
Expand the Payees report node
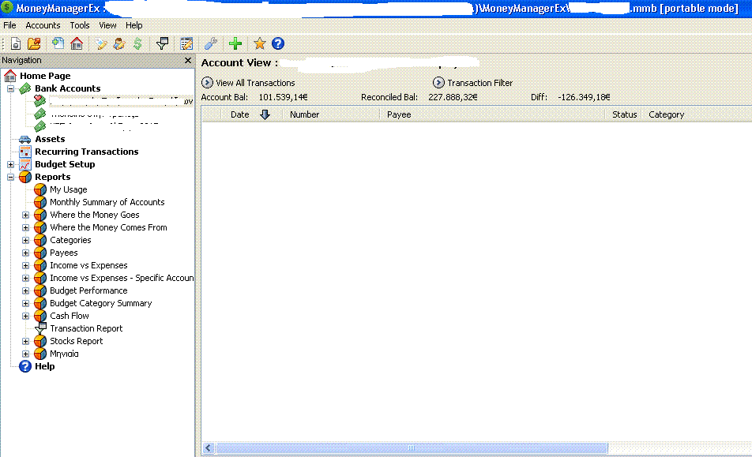tap(26, 253)
